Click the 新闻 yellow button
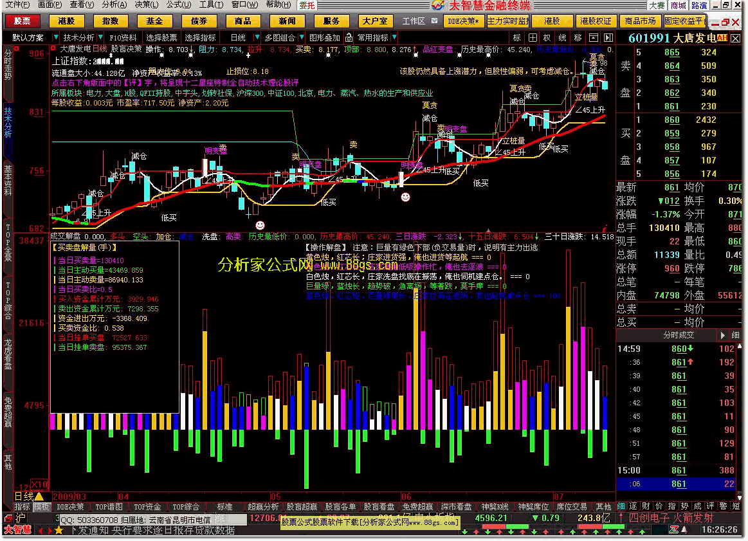The width and height of the screenshot is (748, 541). click(x=287, y=21)
